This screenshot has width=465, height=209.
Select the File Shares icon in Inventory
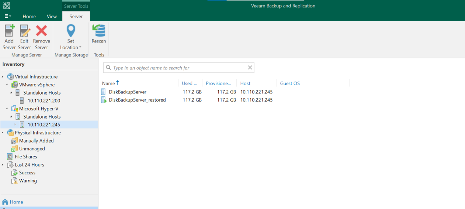[10, 157]
